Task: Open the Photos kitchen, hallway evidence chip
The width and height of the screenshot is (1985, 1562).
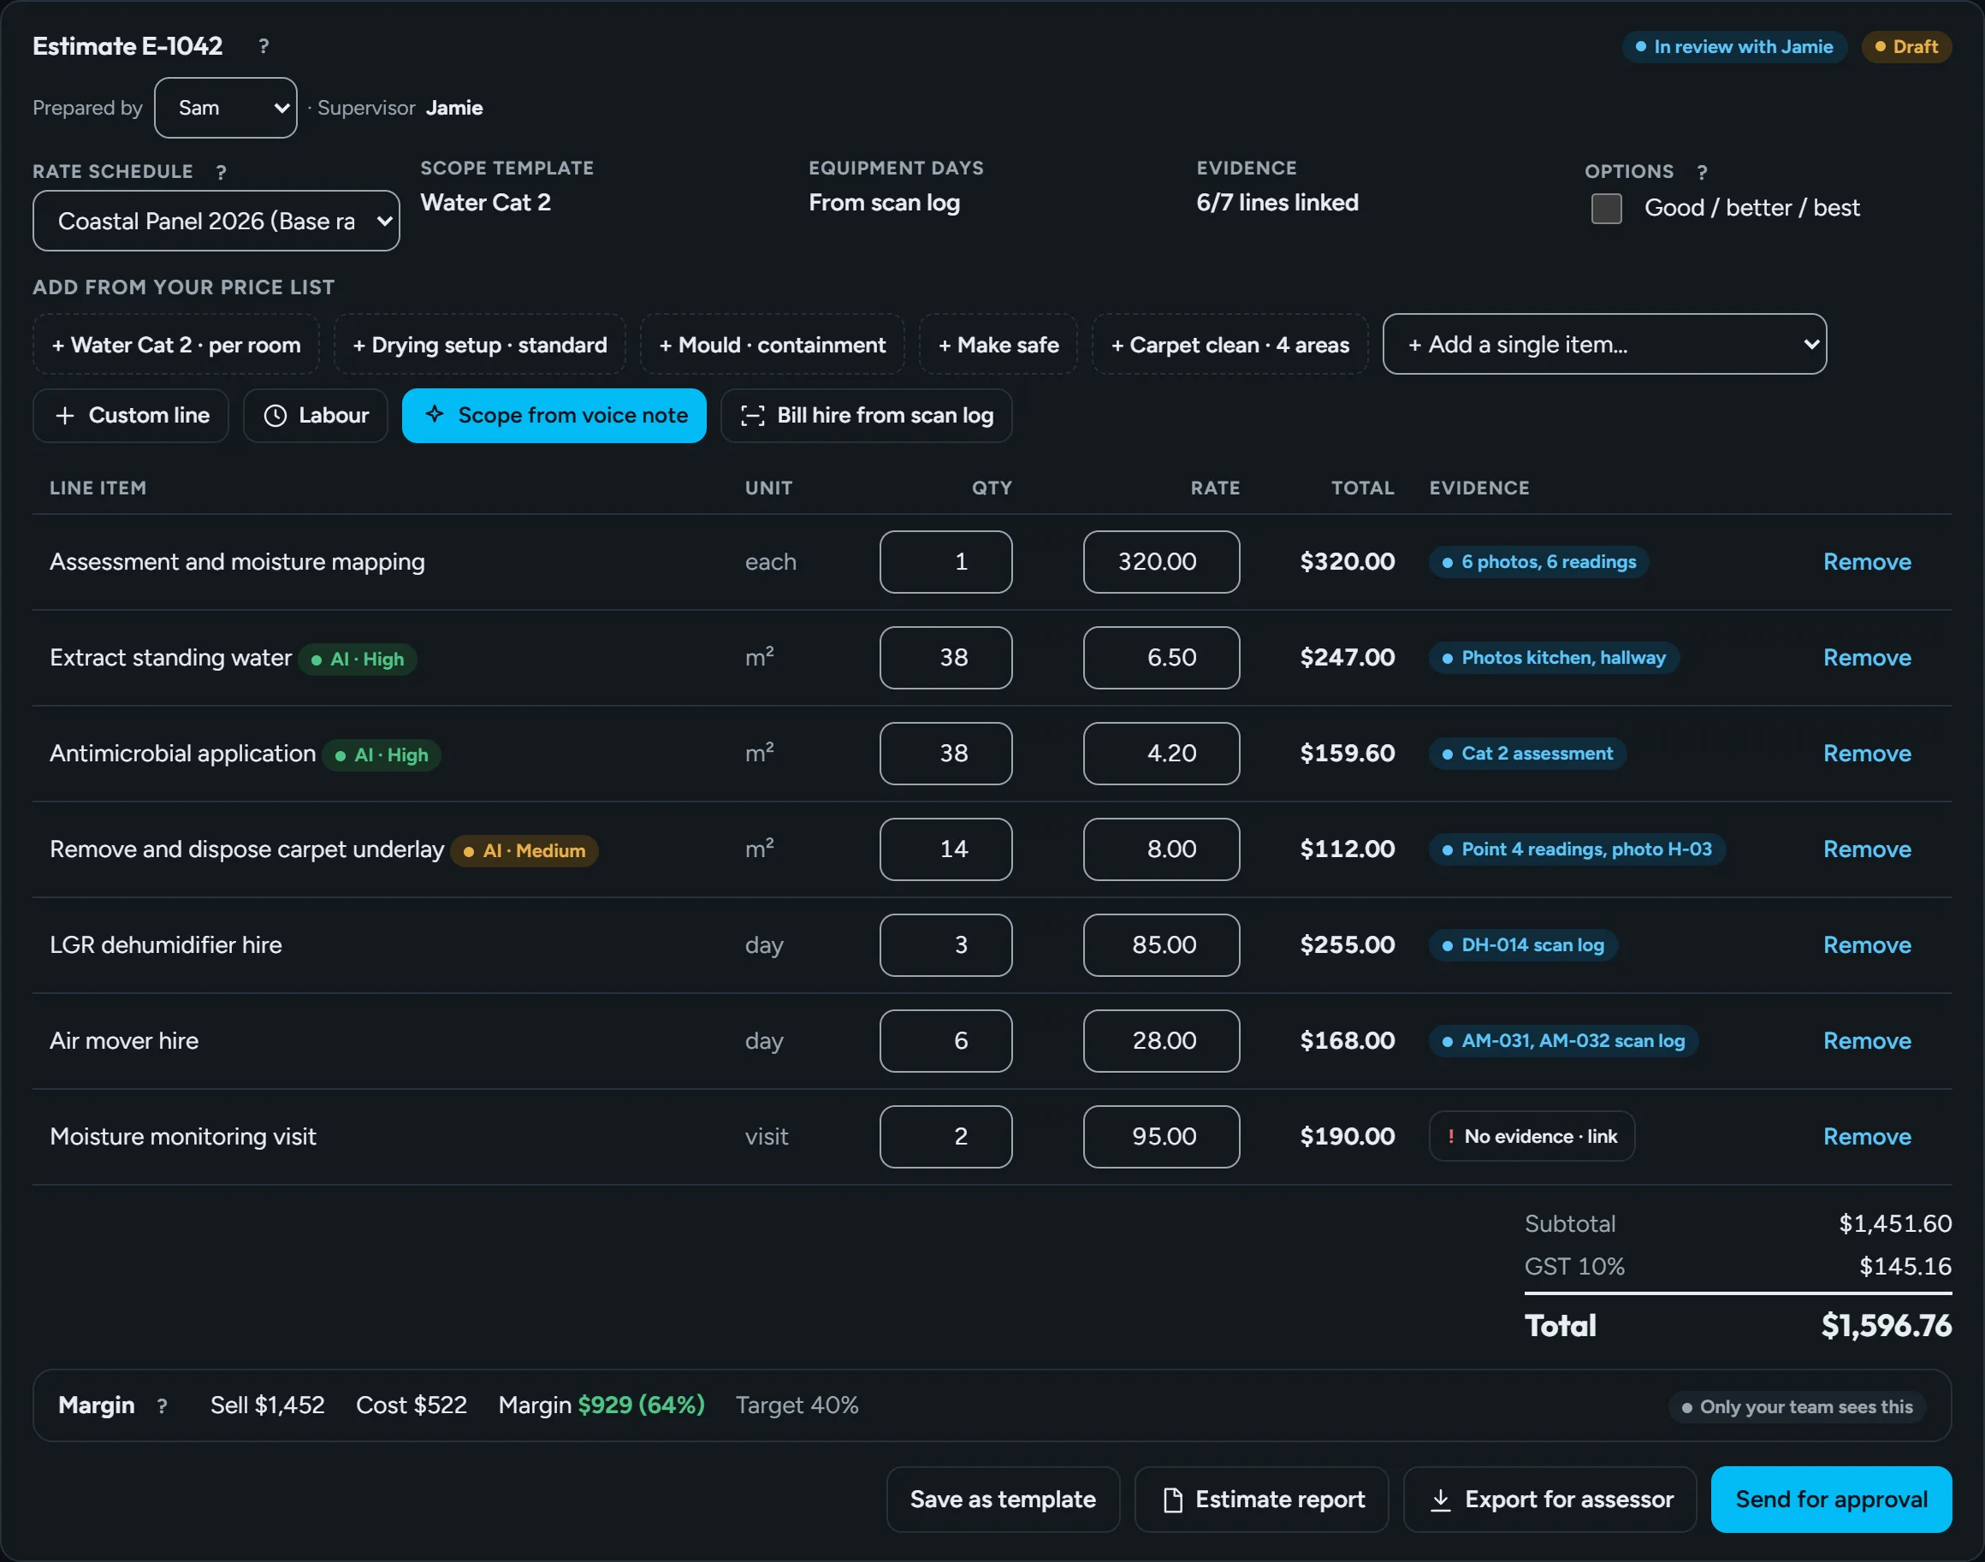Action: point(1553,658)
